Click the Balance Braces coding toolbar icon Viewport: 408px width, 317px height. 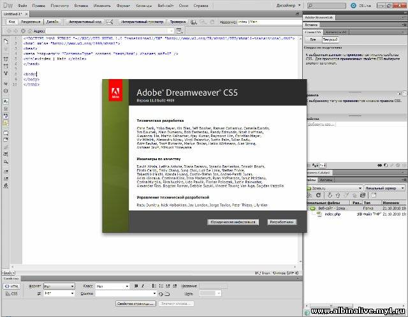[x=6, y=91]
